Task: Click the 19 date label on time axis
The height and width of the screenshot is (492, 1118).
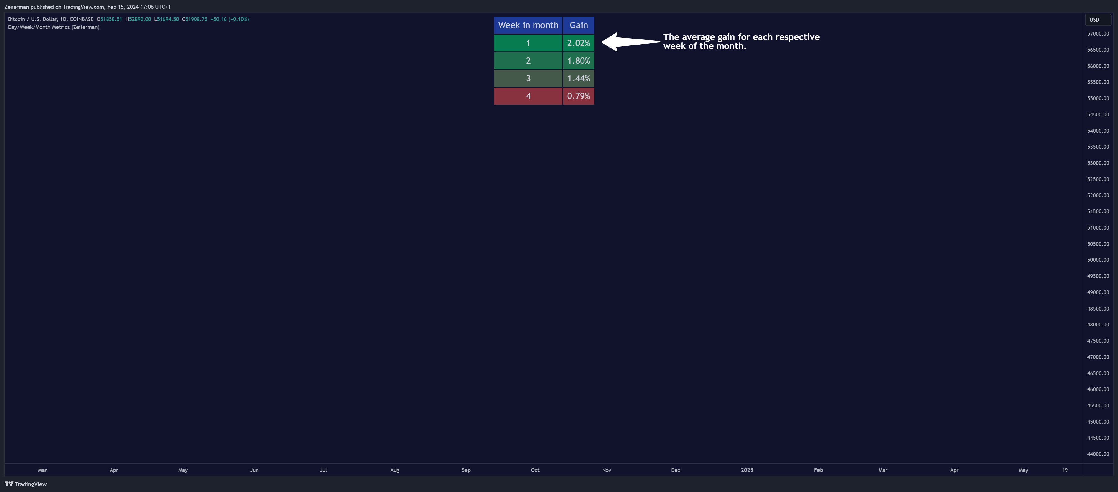Action: [x=1065, y=470]
